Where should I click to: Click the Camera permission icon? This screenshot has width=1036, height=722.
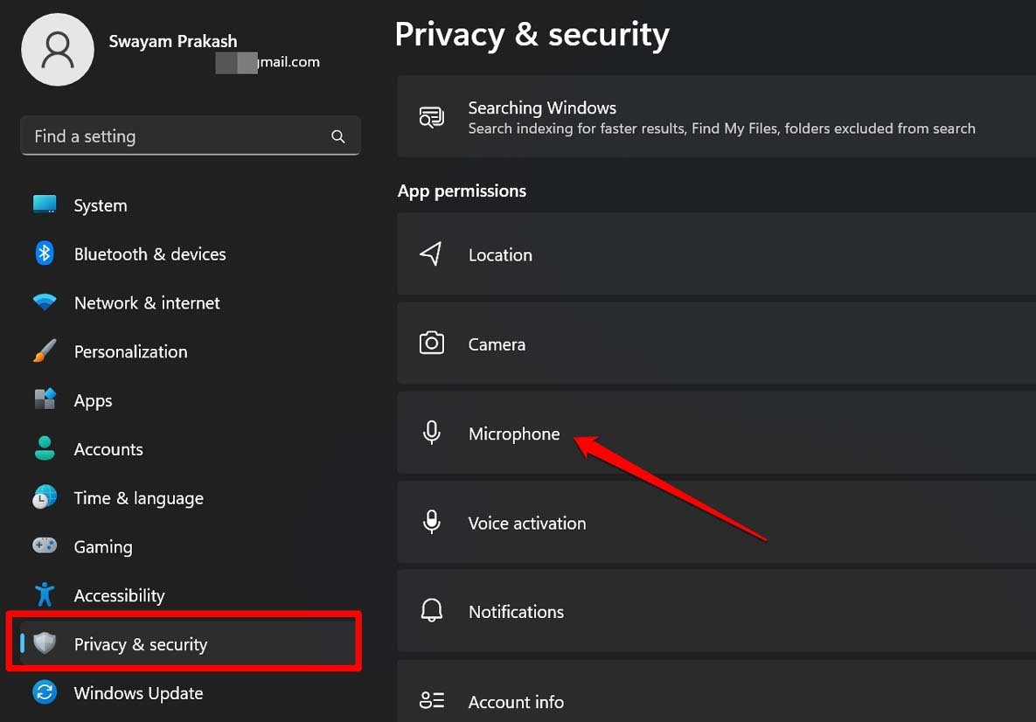tap(431, 344)
